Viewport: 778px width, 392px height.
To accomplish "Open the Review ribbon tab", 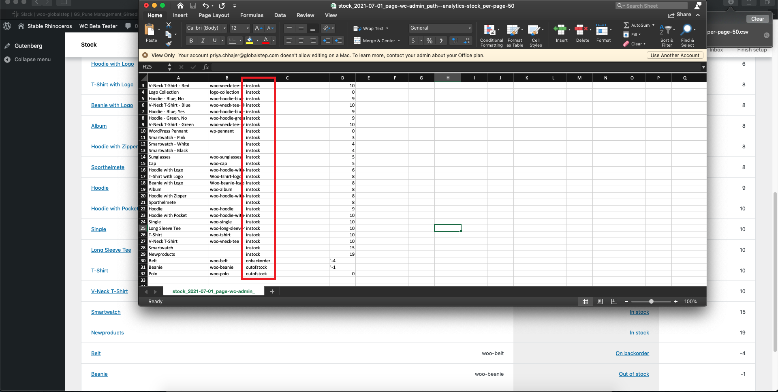I will (305, 15).
